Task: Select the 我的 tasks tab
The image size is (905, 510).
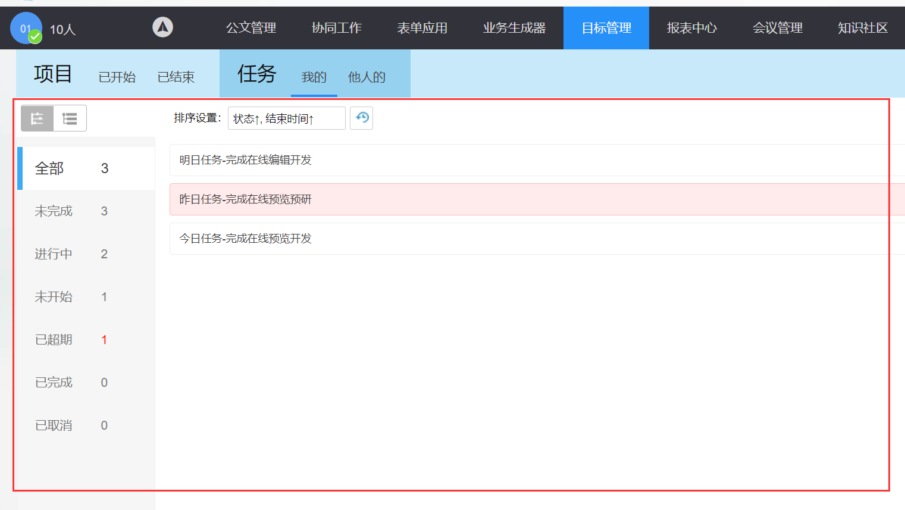Action: coord(314,77)
